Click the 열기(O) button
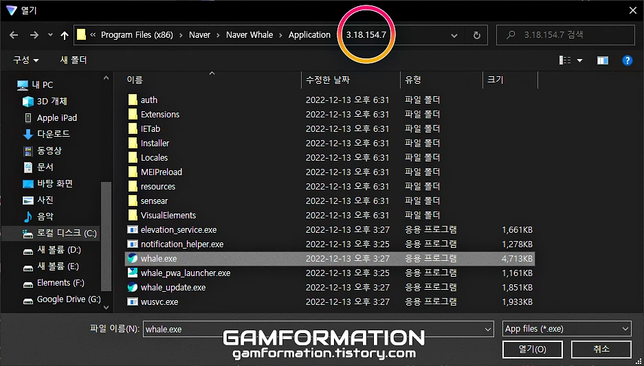The height and width of the screenshot is (366, 644). [532, 350]
